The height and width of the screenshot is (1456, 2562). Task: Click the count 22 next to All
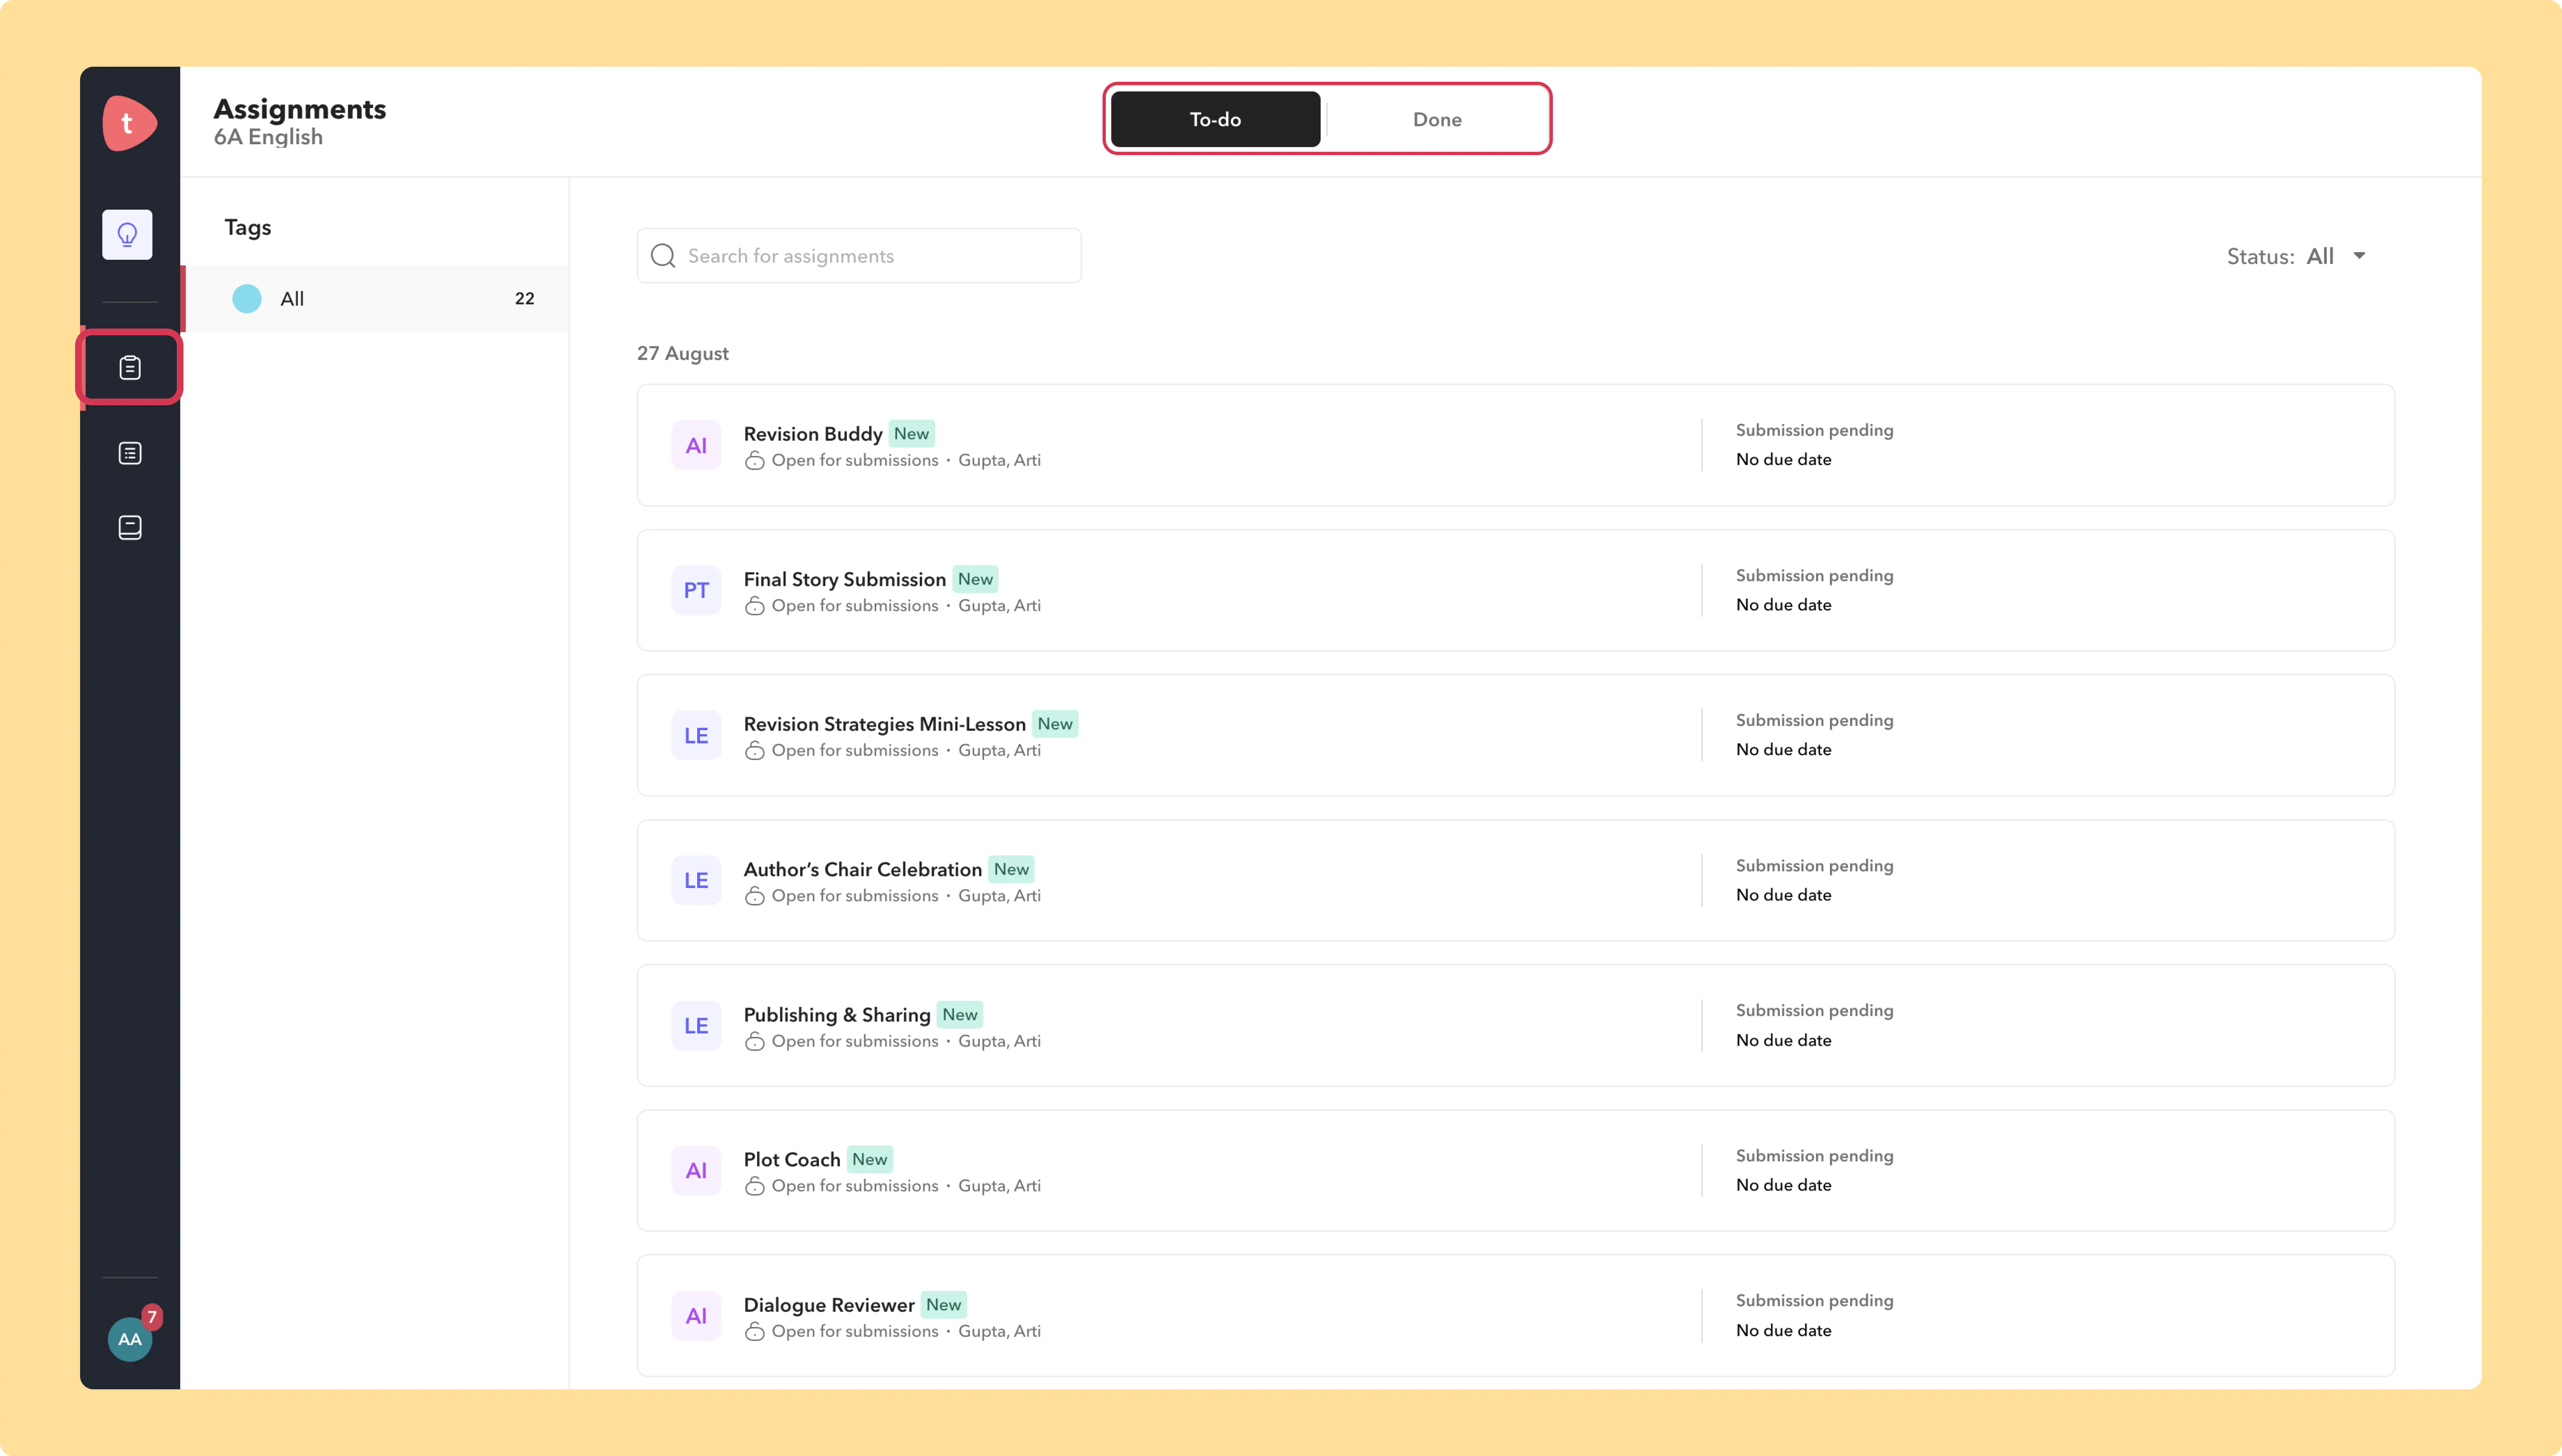click(x=524, y=298)
